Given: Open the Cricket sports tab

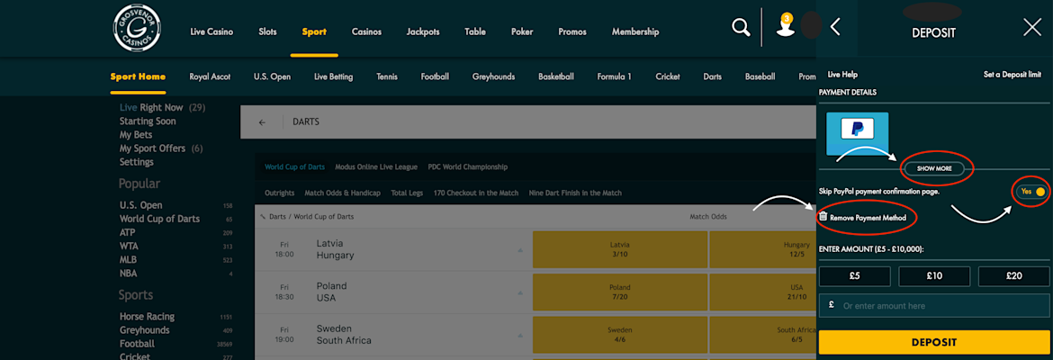Looking at the screenshot, I should click(668, 76).
